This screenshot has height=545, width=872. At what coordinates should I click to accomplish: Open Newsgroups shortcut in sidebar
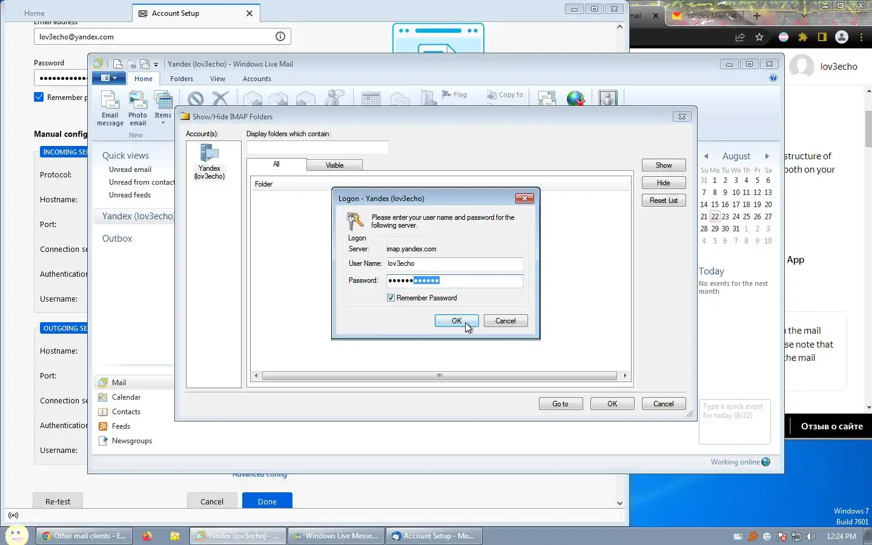pos(131,441)
